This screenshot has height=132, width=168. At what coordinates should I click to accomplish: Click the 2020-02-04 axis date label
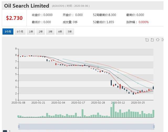pos(58,103)
